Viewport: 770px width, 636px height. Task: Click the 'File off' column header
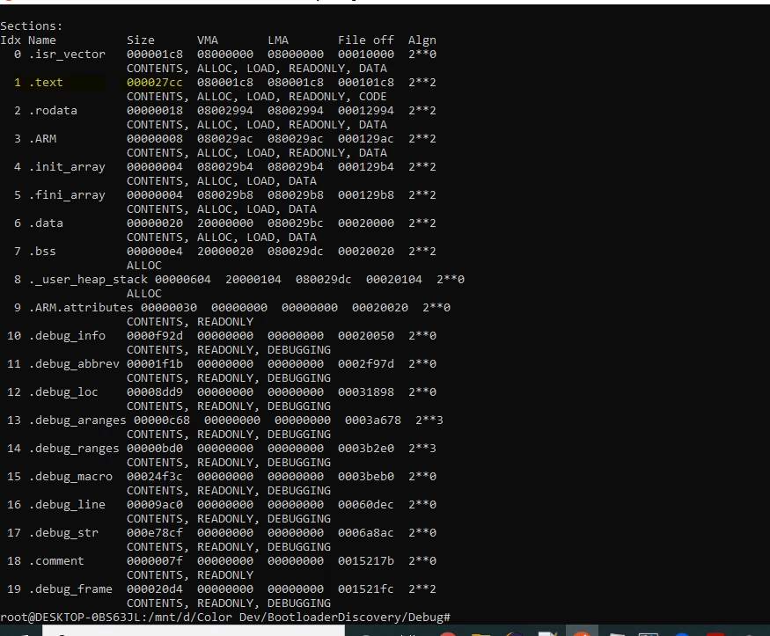tap(366, 40)
